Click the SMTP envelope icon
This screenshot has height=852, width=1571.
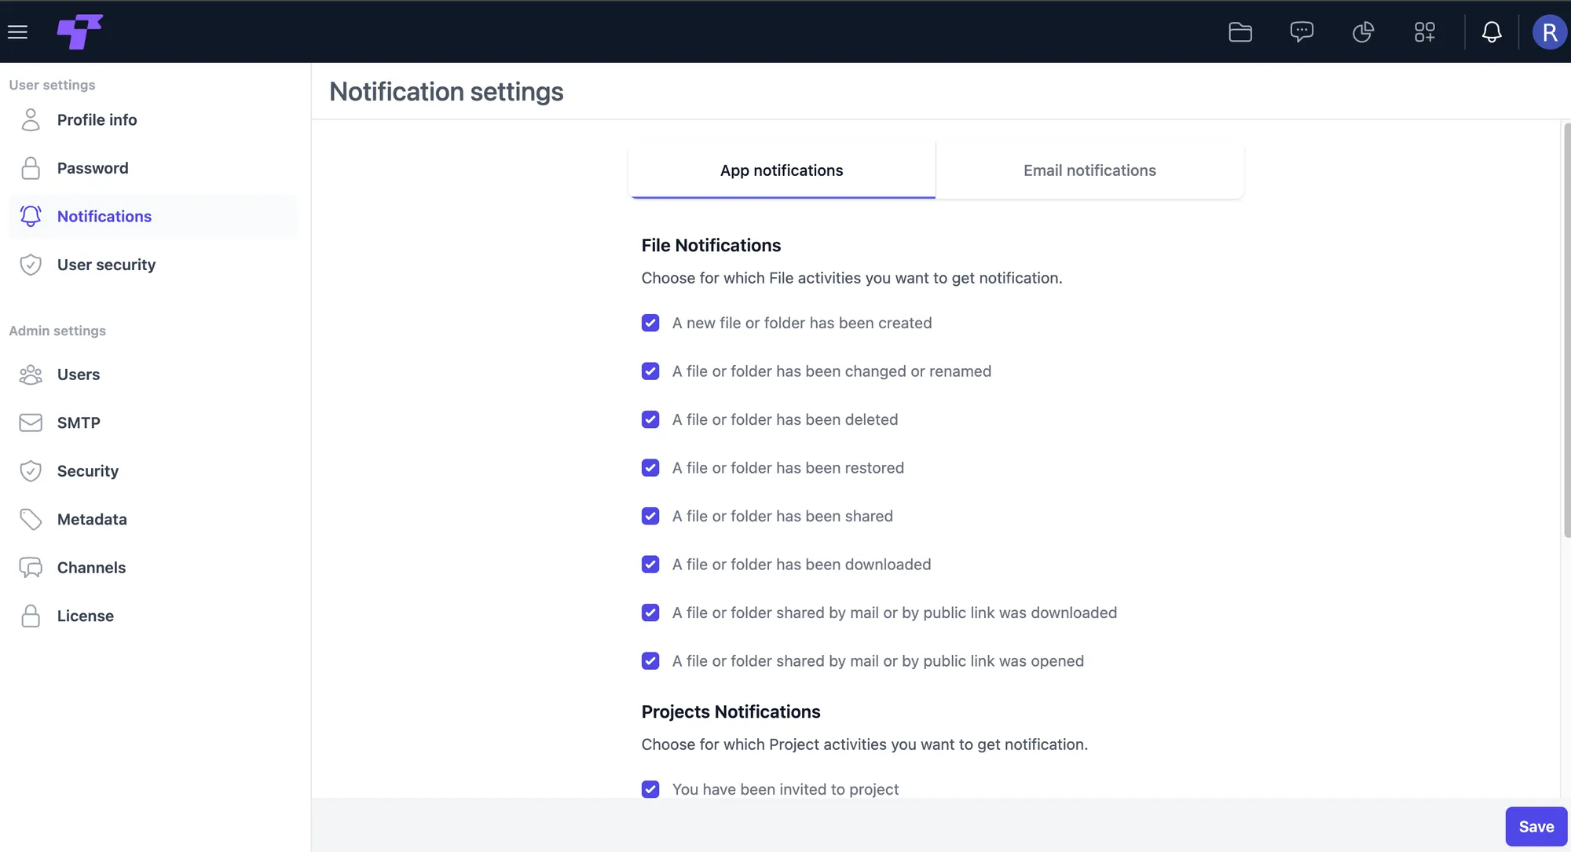(31, 422)
